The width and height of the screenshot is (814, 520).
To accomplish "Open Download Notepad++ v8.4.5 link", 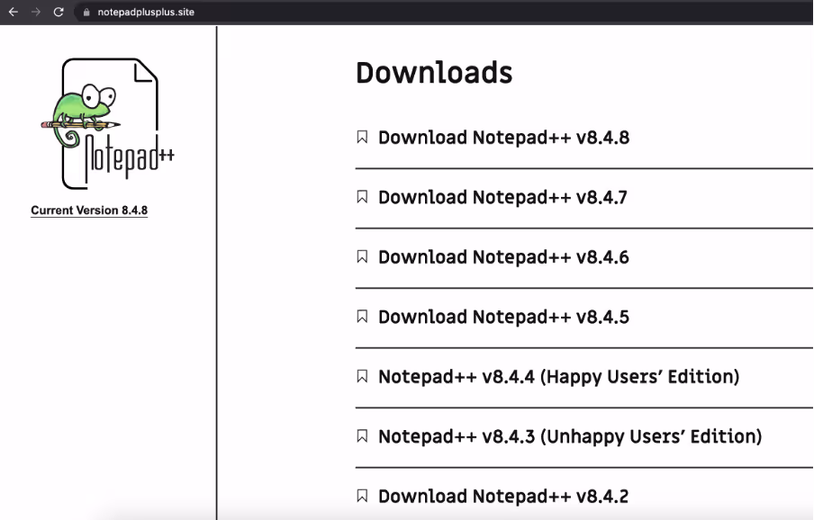I will (x=503, y=317).
